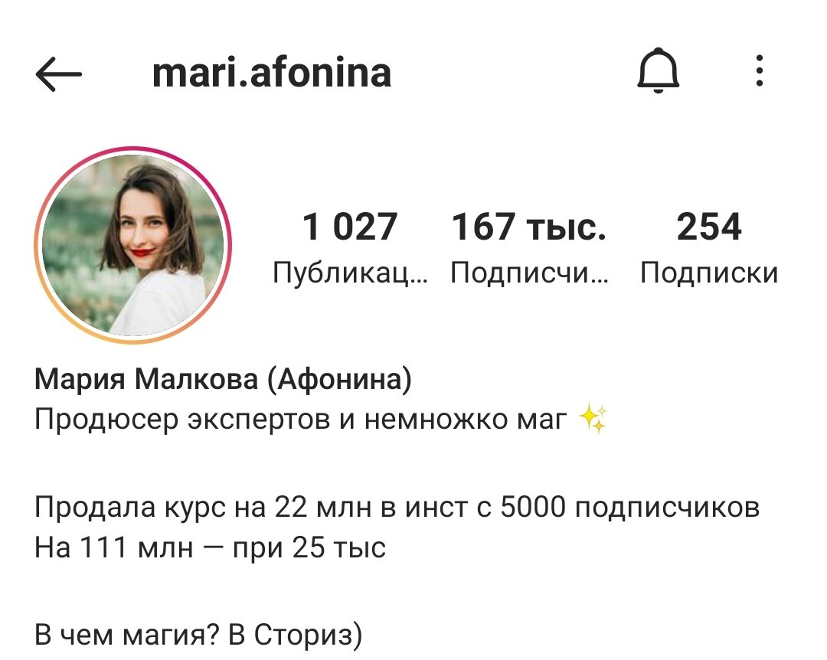Tap the bio line Продюсер экспертов
Screen dimensions: 827x660
tap(301, 420)
